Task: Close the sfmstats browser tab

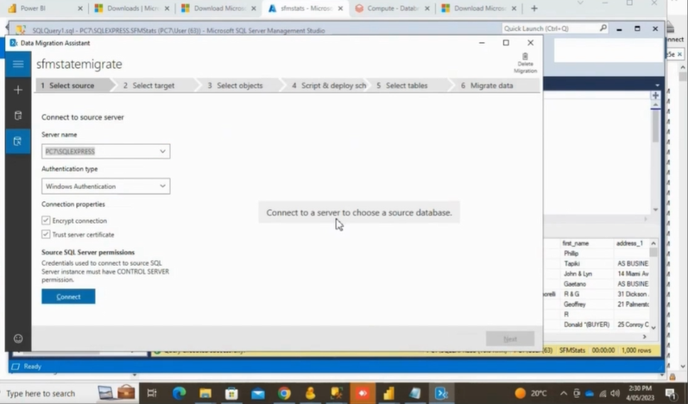Action: coord(340,9)
